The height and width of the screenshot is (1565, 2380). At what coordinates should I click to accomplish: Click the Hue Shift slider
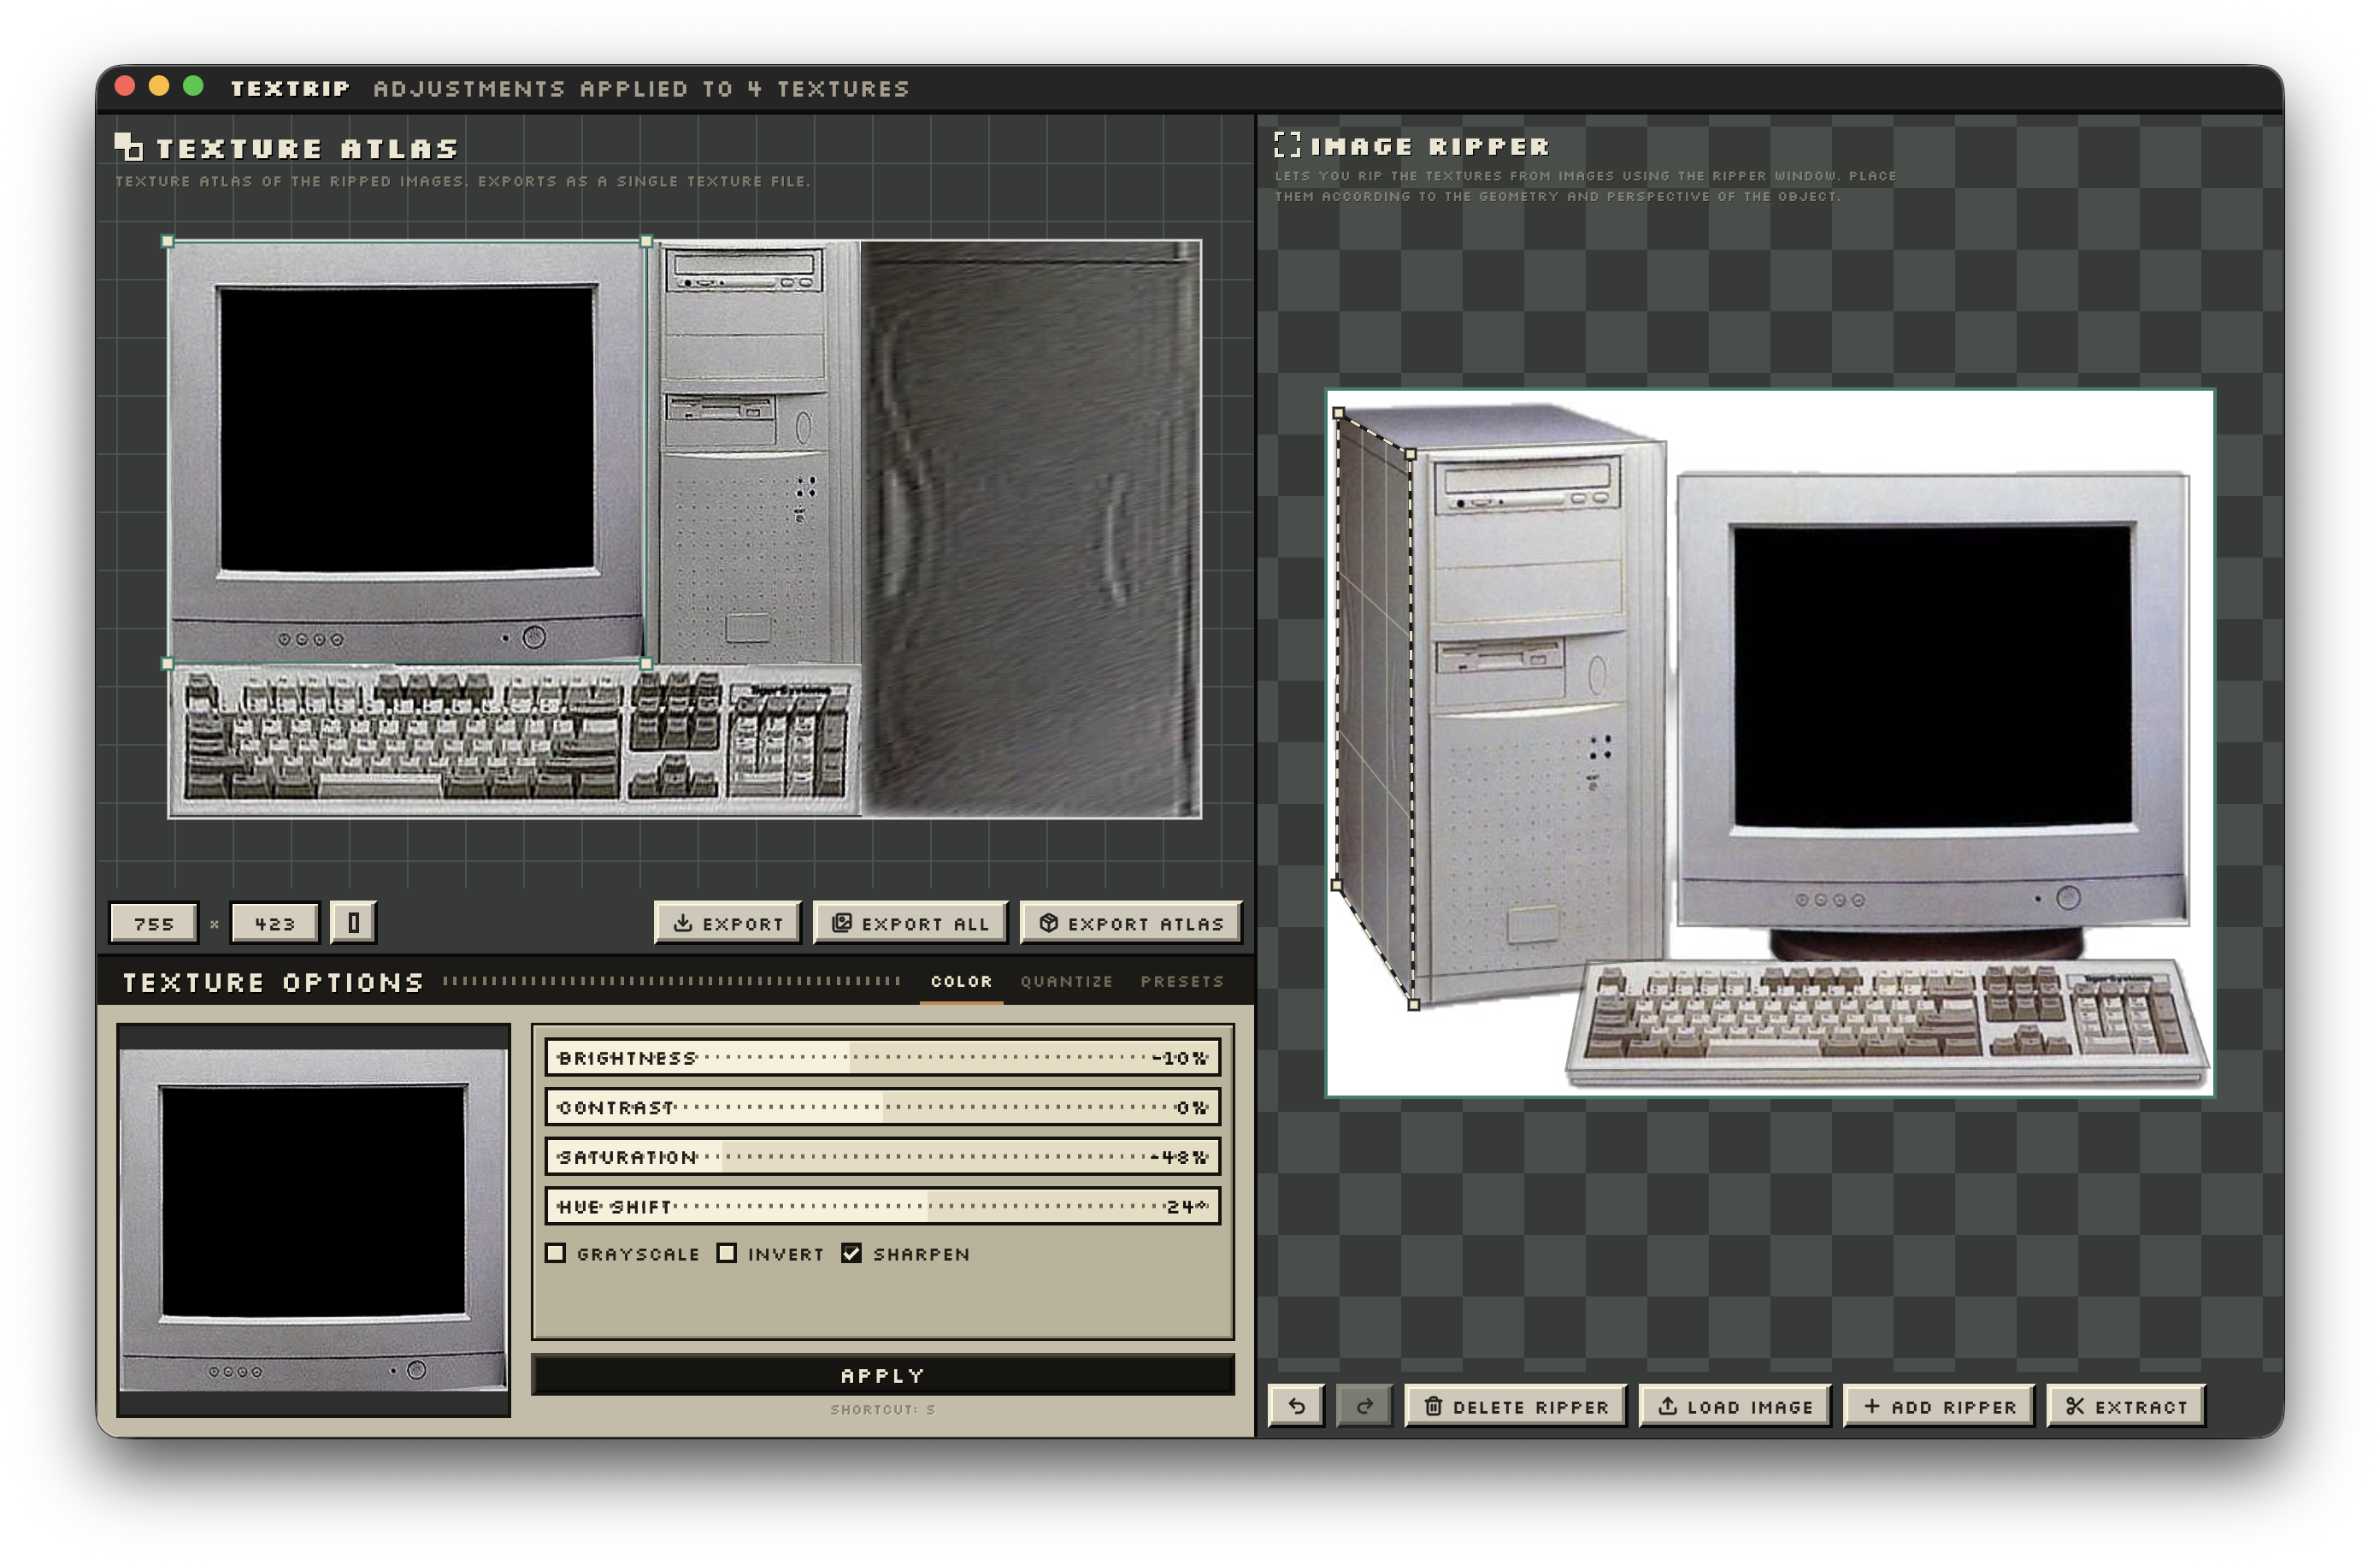[882, 1206]
